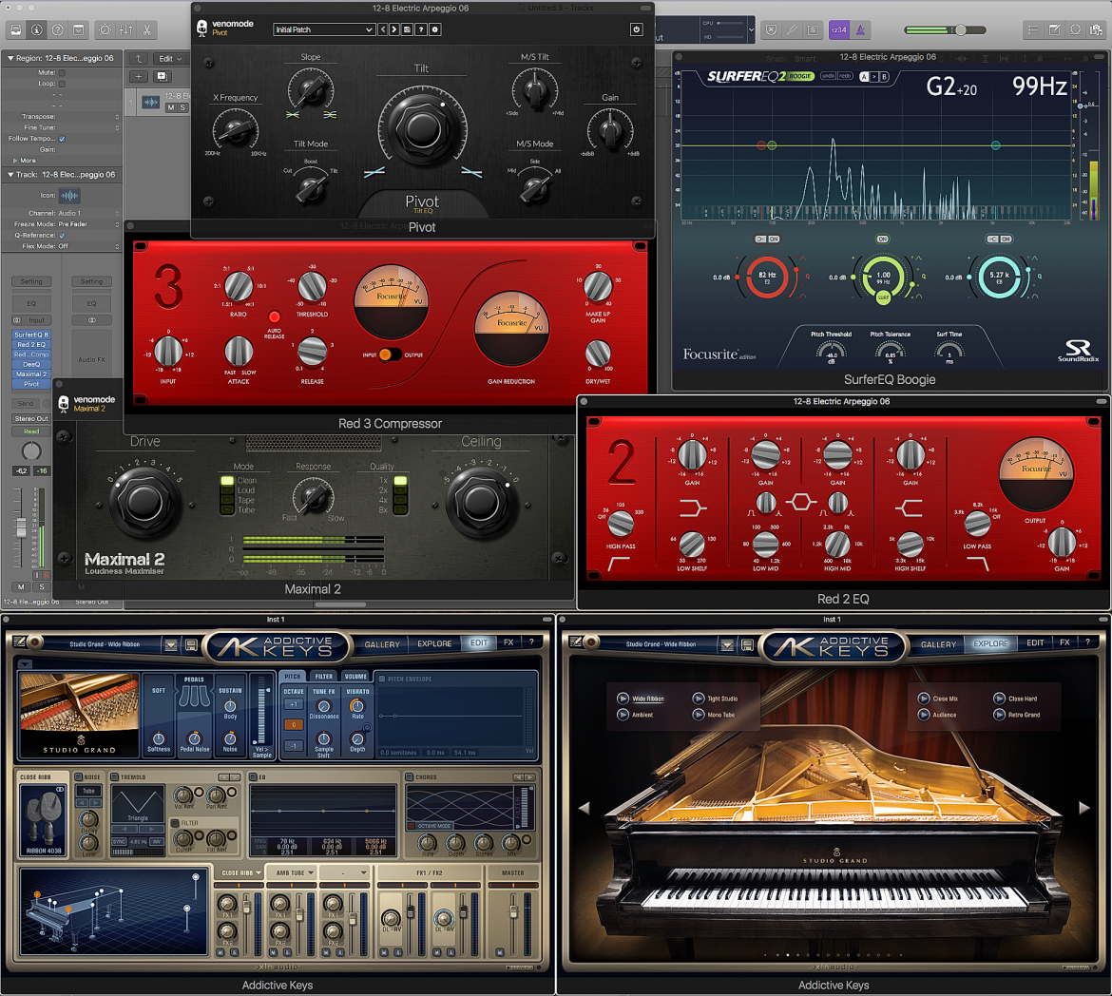Collapse the Track inspector section

coord(10,175)
